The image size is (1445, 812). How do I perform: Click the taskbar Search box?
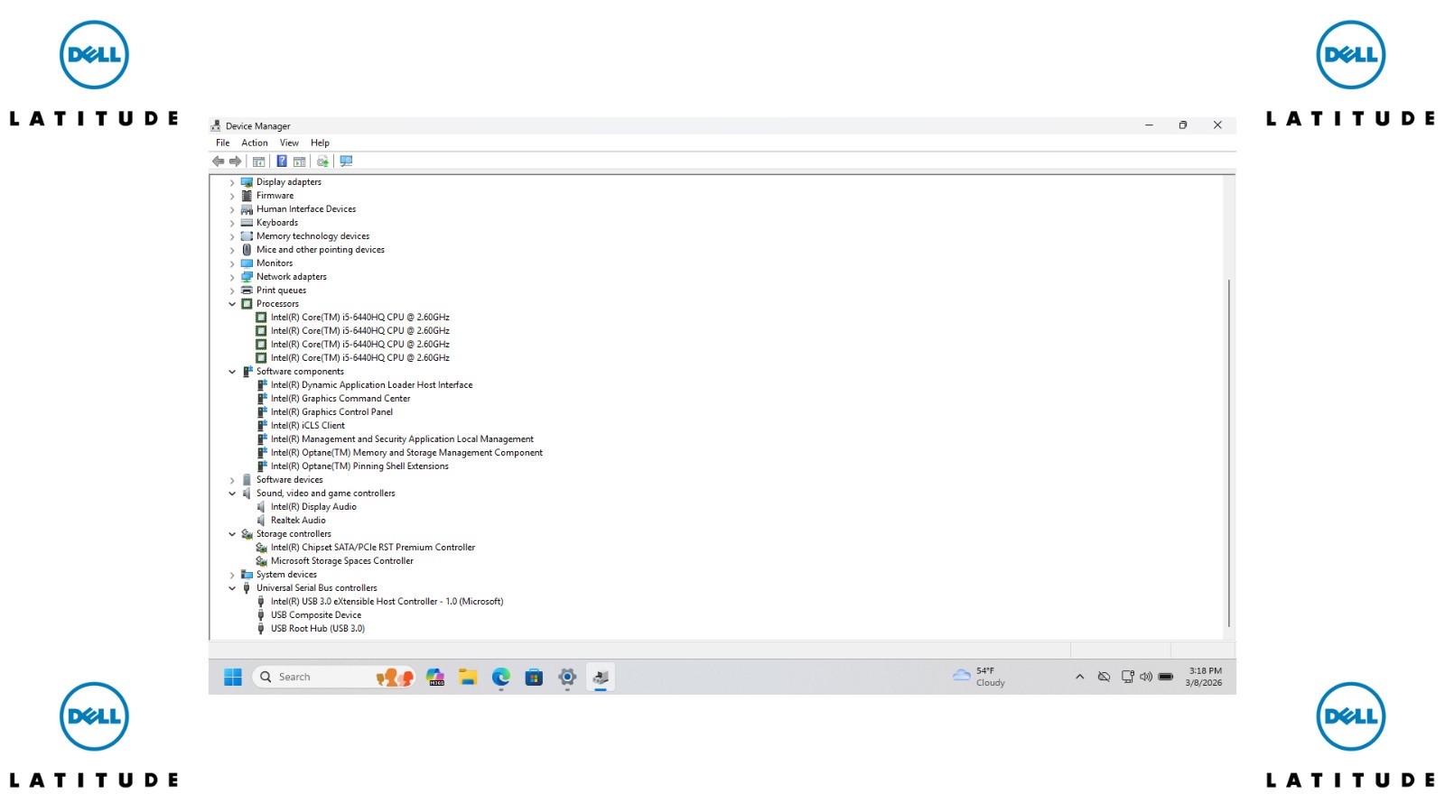point(334,677)
